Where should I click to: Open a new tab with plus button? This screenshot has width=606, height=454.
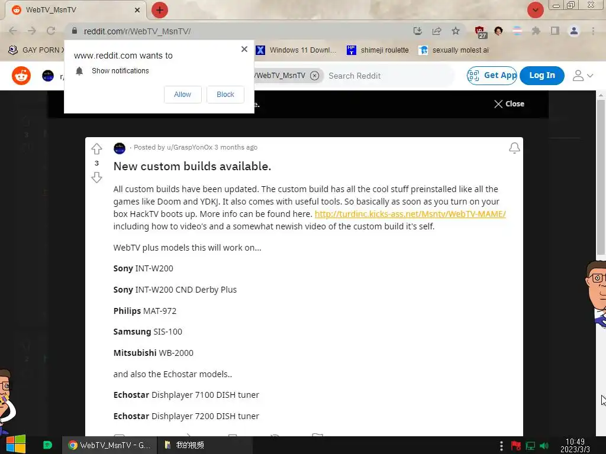pos(160,10)
